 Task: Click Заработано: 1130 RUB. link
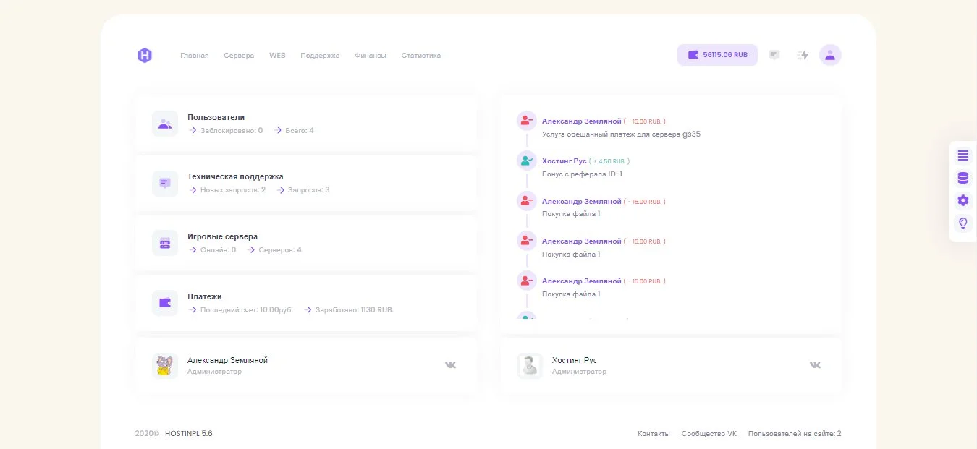(349, 309)
